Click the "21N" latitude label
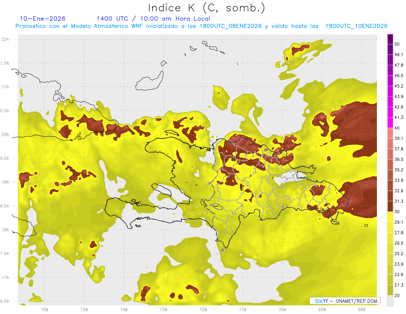Screen dimensions: 406x314 tap(5, 87)
